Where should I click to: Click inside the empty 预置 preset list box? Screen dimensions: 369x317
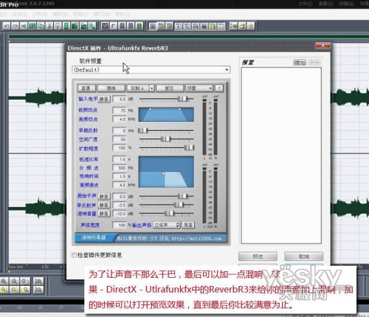(x=281, y=155)
